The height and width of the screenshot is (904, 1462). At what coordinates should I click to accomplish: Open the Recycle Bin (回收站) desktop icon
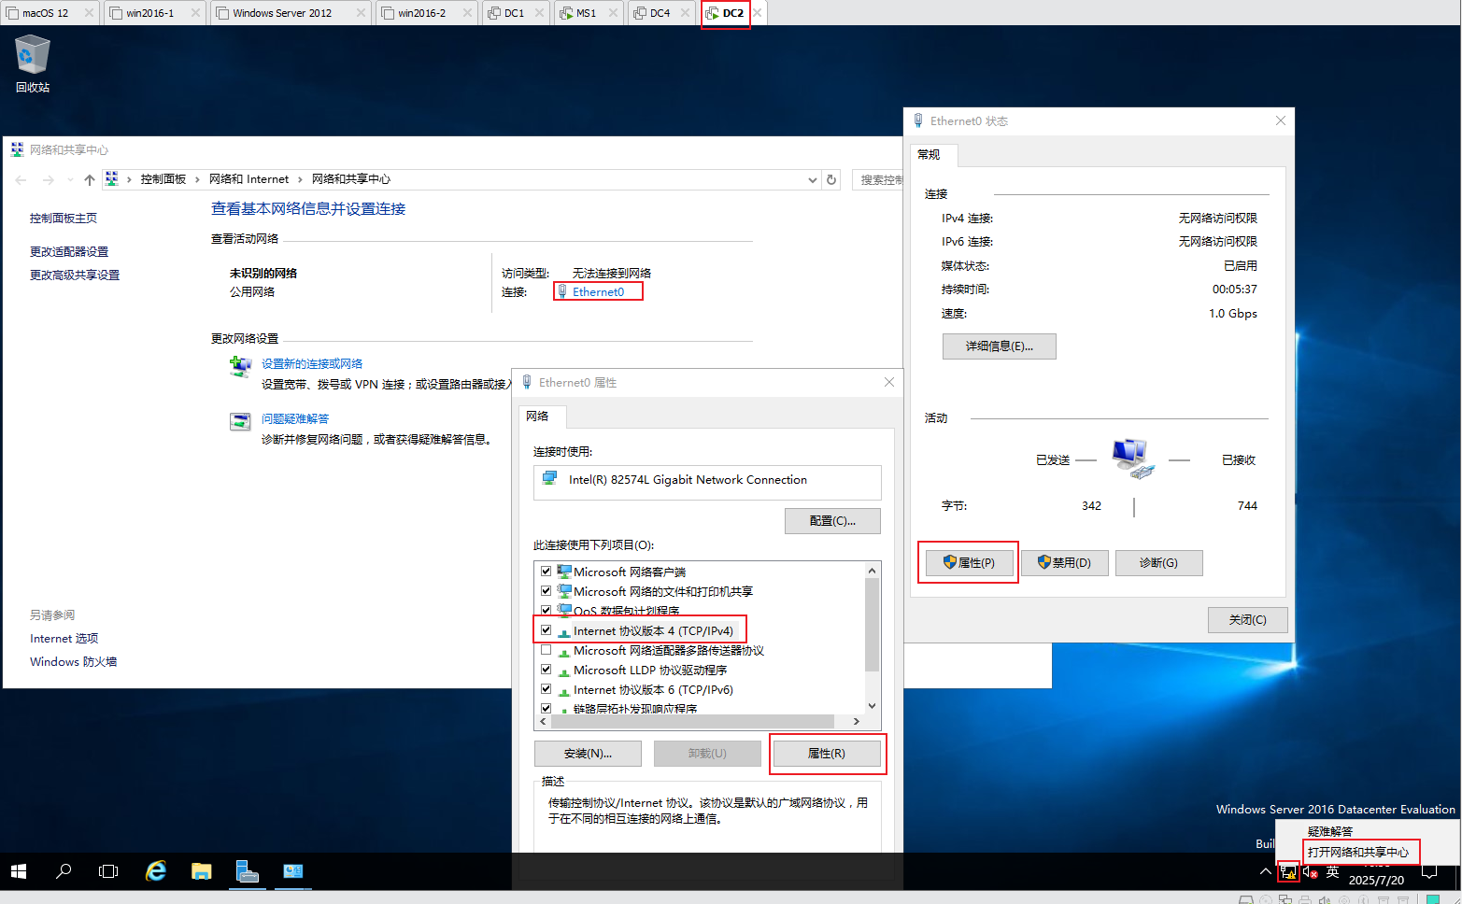coord(33,64)
